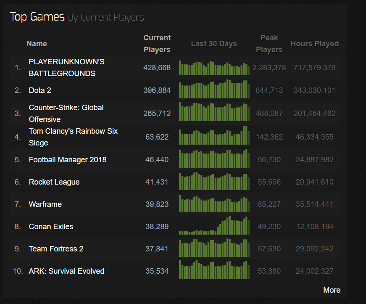Click hours played value 343,030,101

(315, 90)
